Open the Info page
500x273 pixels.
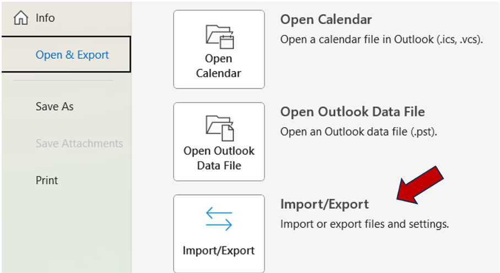click(45, 18)
